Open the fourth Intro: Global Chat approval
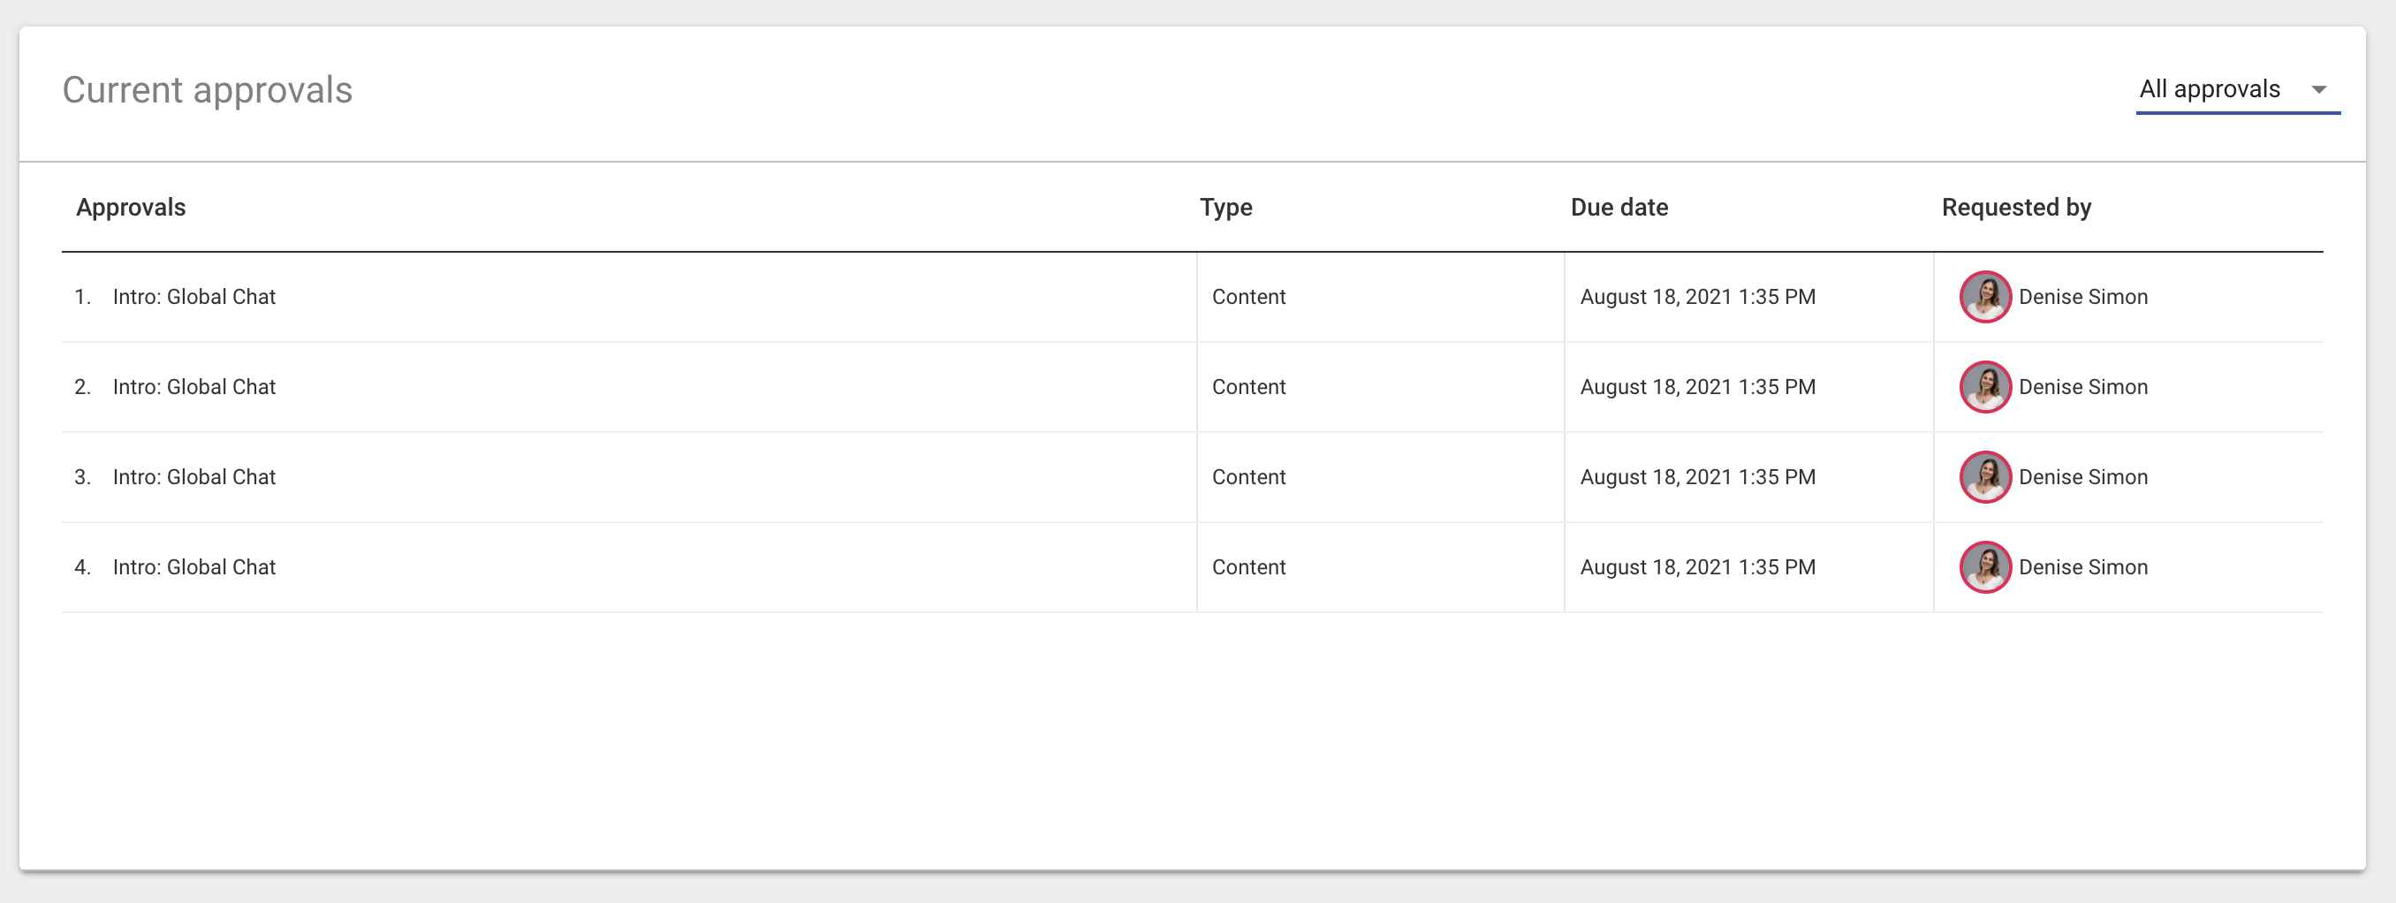Image resolution: width=2396 pixels, height=903 pixels. point(194,566)
